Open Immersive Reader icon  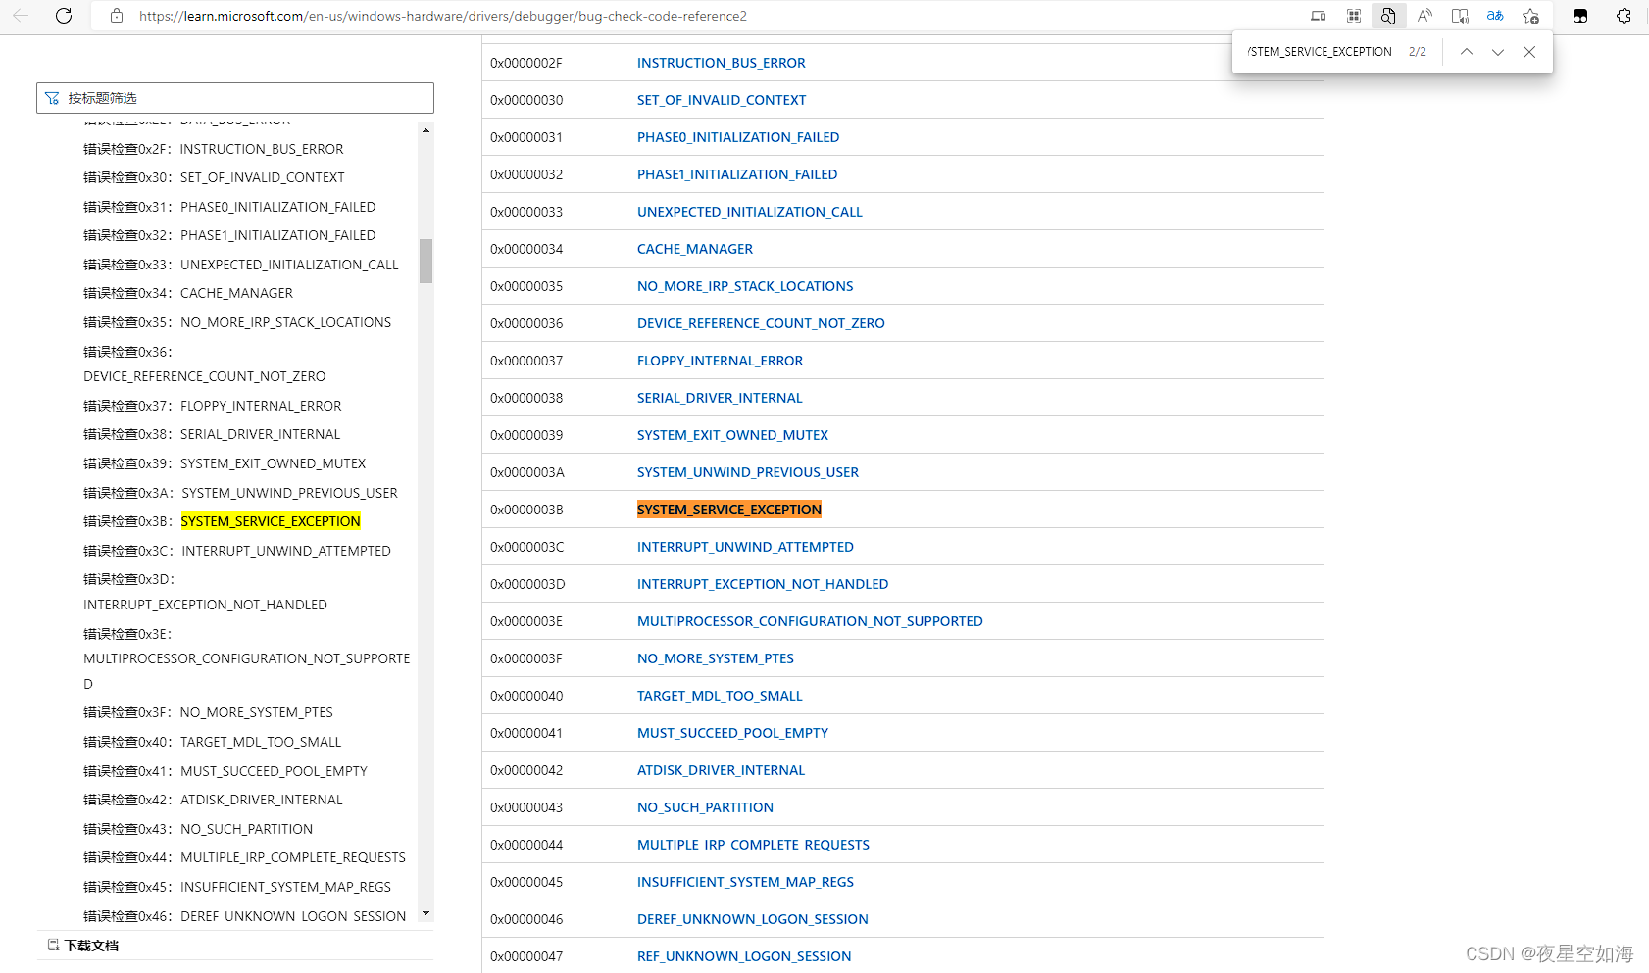pos(1460,16)
